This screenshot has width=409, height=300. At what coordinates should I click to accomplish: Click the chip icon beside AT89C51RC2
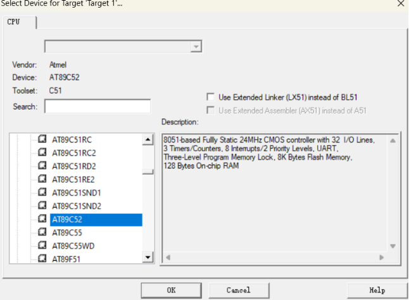click(x=42, y=153)
